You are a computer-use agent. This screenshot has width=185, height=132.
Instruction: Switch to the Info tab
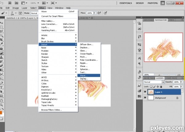tap(171, 20)
